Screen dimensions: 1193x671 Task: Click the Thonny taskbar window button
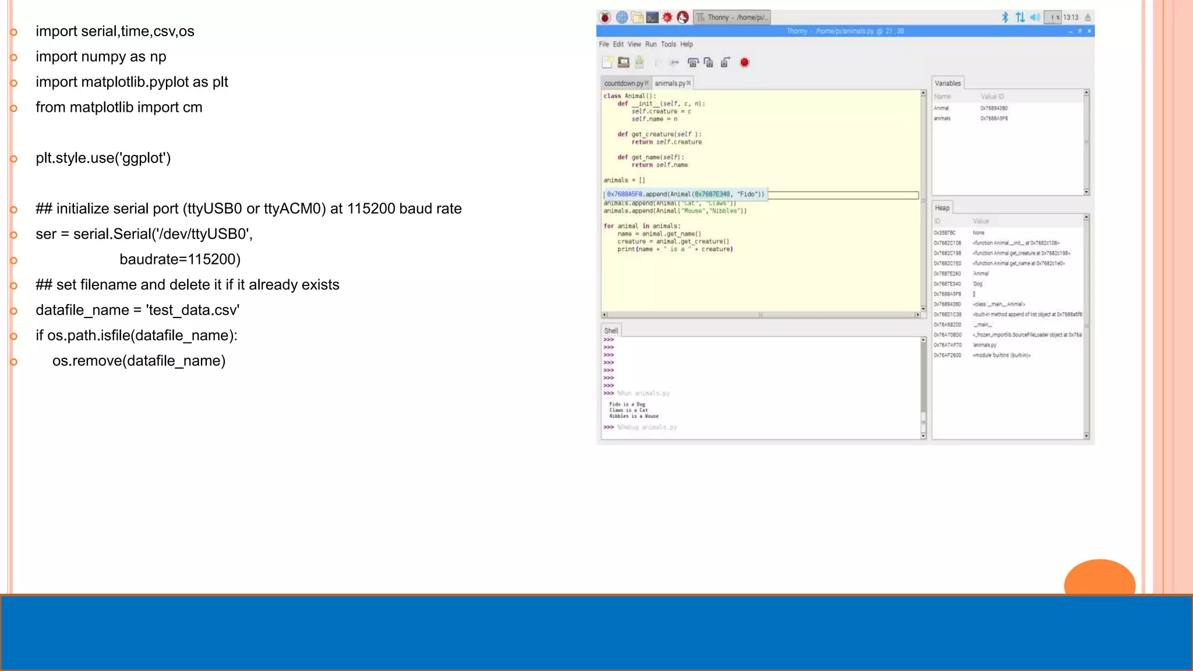[x=732, y=17]
